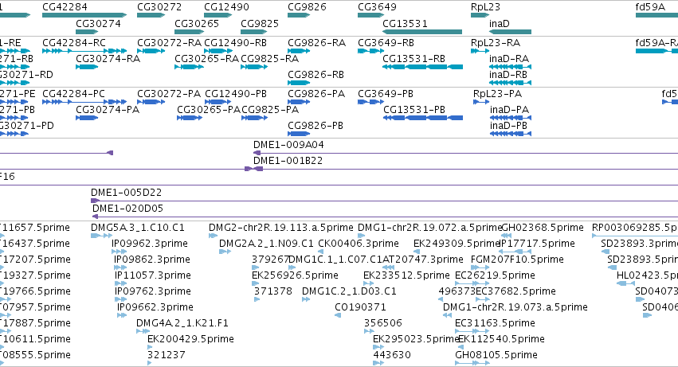Select the CG3649 gene label
678x367 pixels.
[377, 7]
